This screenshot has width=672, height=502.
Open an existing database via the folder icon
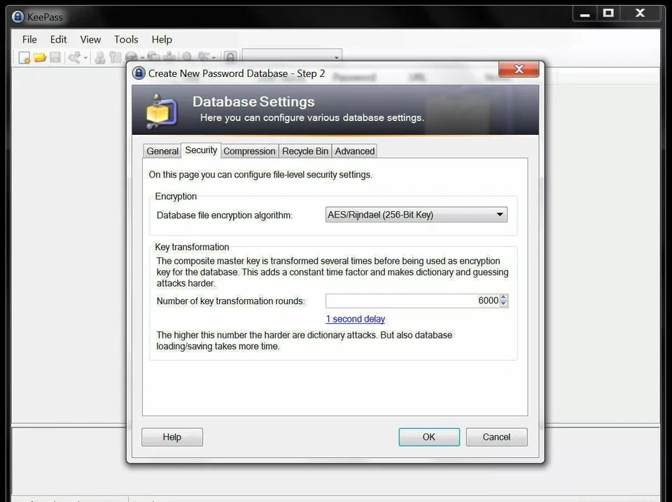coord(39,57)
